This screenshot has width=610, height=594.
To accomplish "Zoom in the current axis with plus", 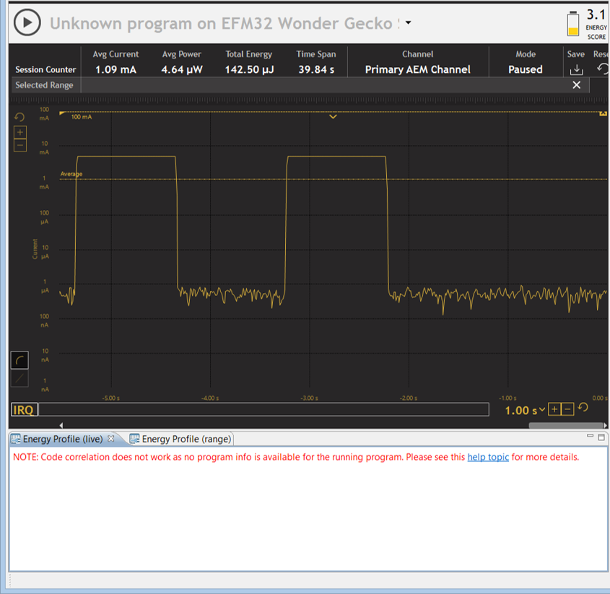I will click(20, 132).
